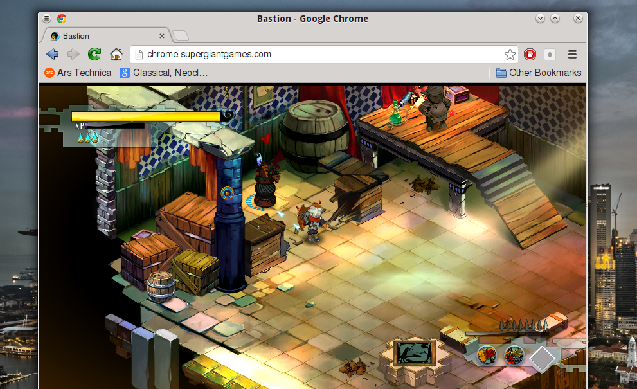Click the empty diamond skill slot
This screenshot has height=389, width=637.
coord(542,358)
